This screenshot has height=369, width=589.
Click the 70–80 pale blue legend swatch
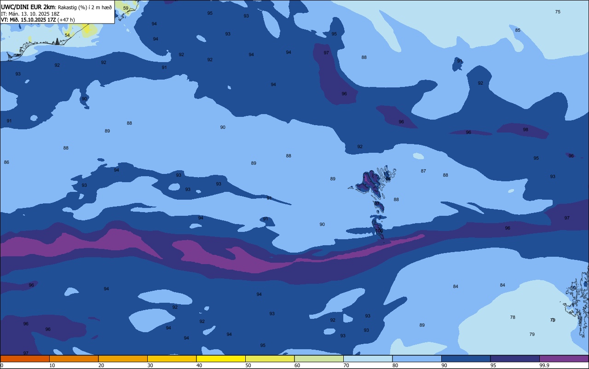point(368,358)
